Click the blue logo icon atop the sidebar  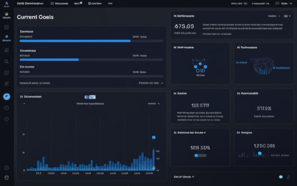[7, 3]
